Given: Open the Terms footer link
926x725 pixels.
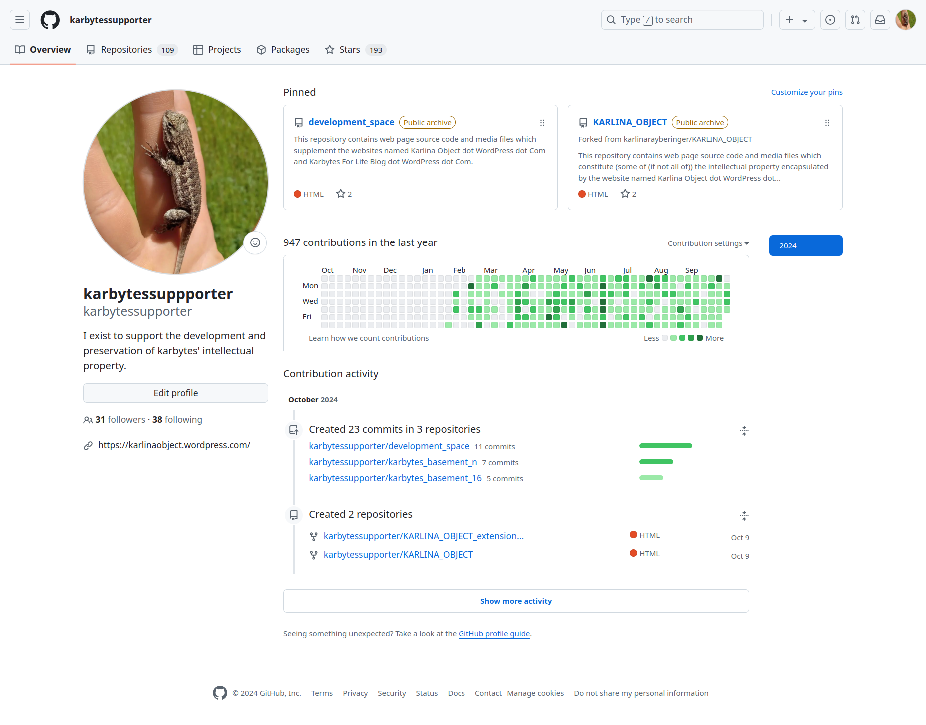Looking at the screenshot, I should pyautogui.click(x=322, y=693).
